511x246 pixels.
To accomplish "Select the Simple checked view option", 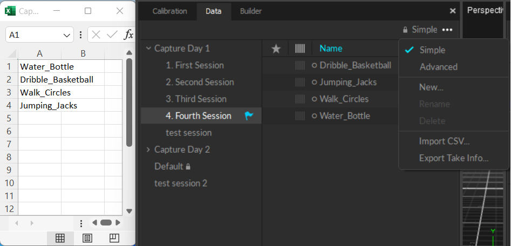I will pos(432,50).
